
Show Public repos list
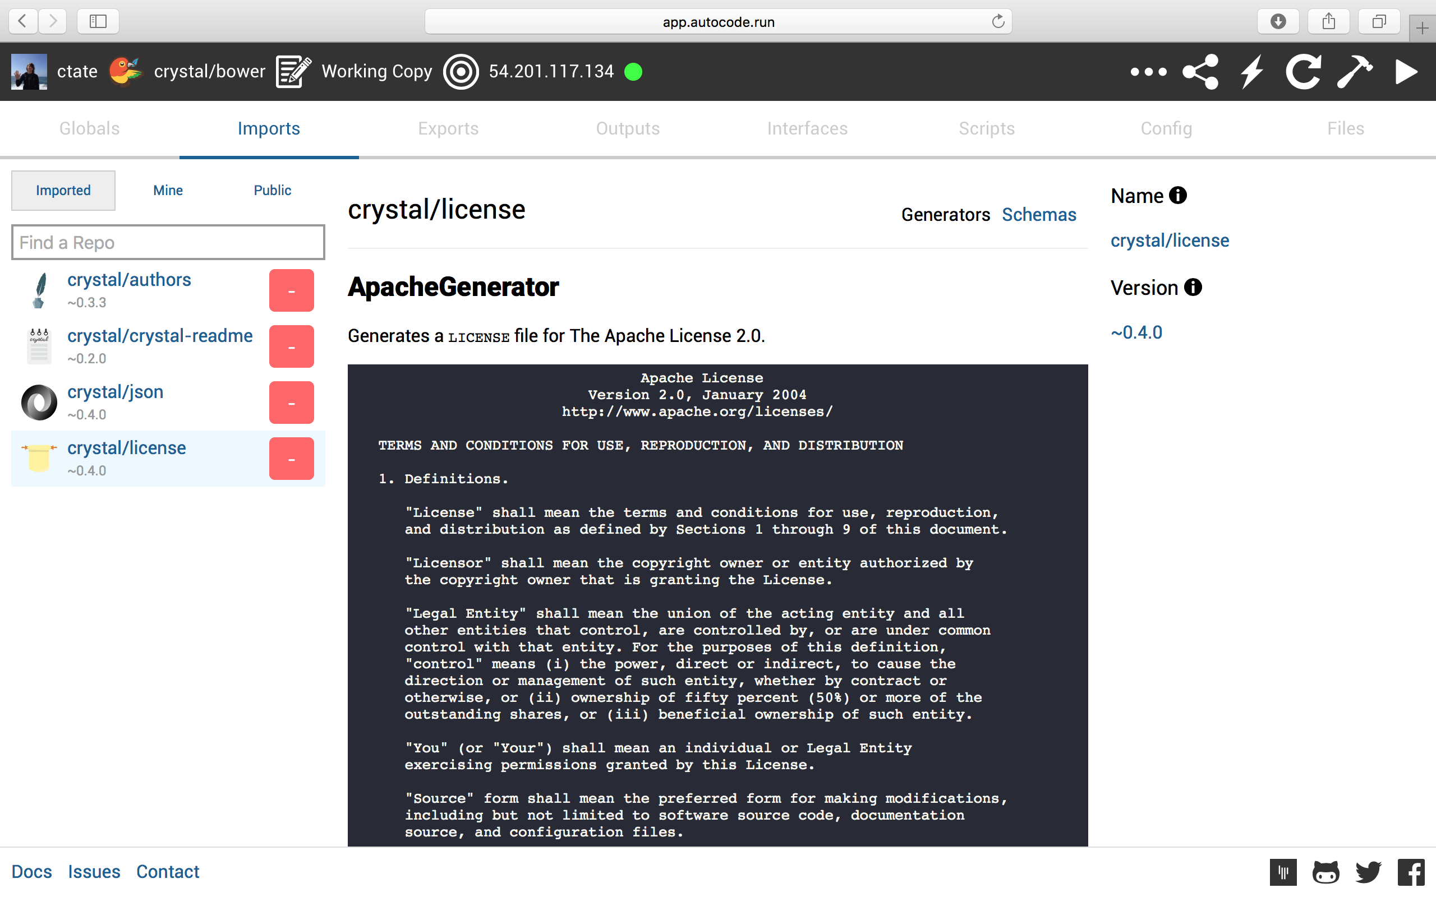(273, 191)
